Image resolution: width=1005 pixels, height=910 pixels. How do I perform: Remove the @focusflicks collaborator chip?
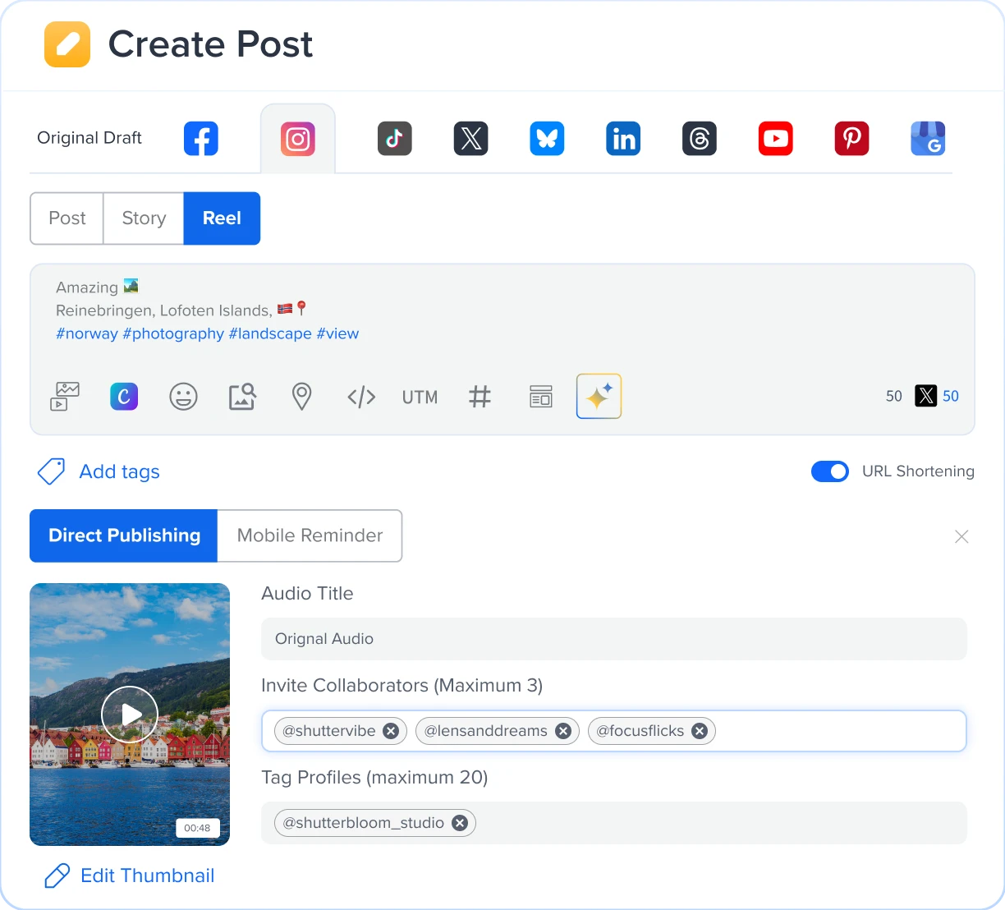(700, 730)
